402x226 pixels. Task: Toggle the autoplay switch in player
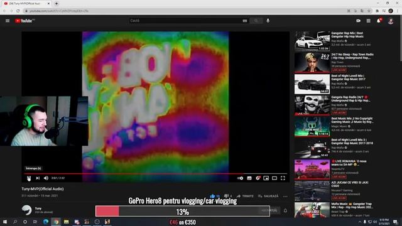point(240,178)
